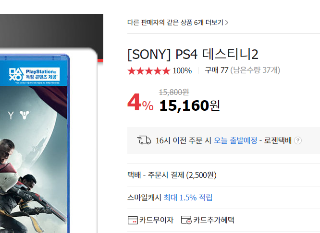The image size is (320, 233).
Task: Click the card extra benefits icon
Action: [186, 220]
